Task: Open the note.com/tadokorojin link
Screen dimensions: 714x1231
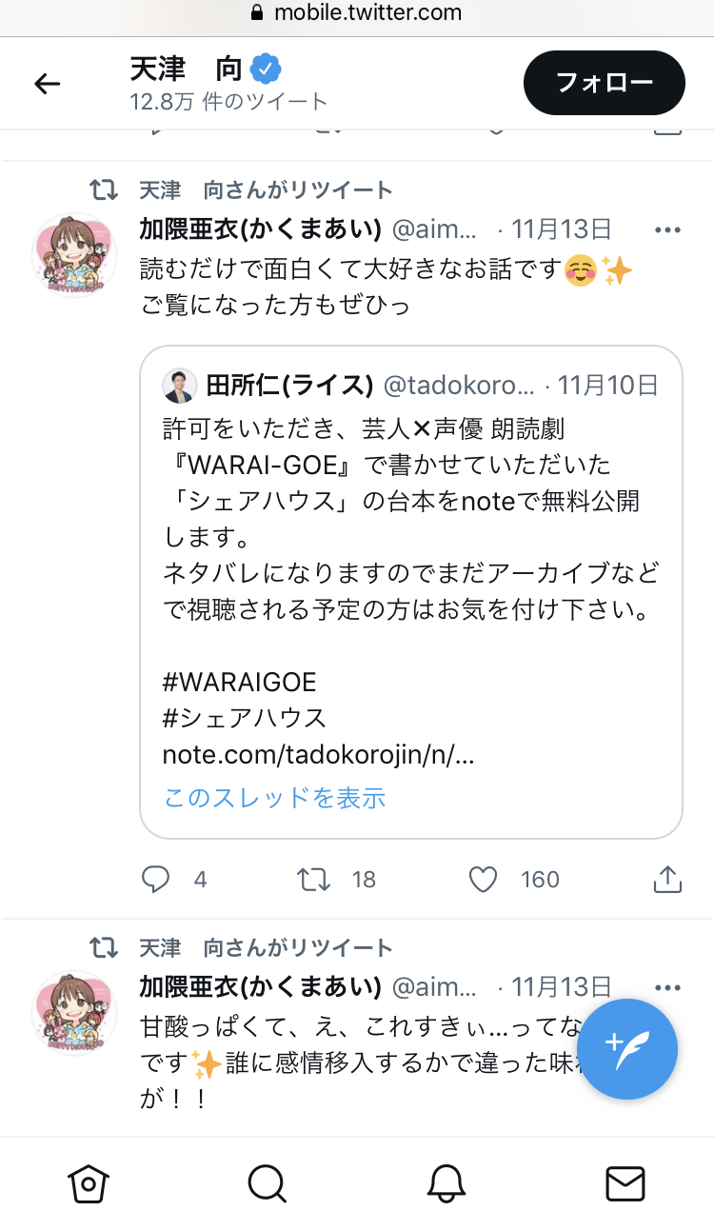Action: (x=319, y=756)
